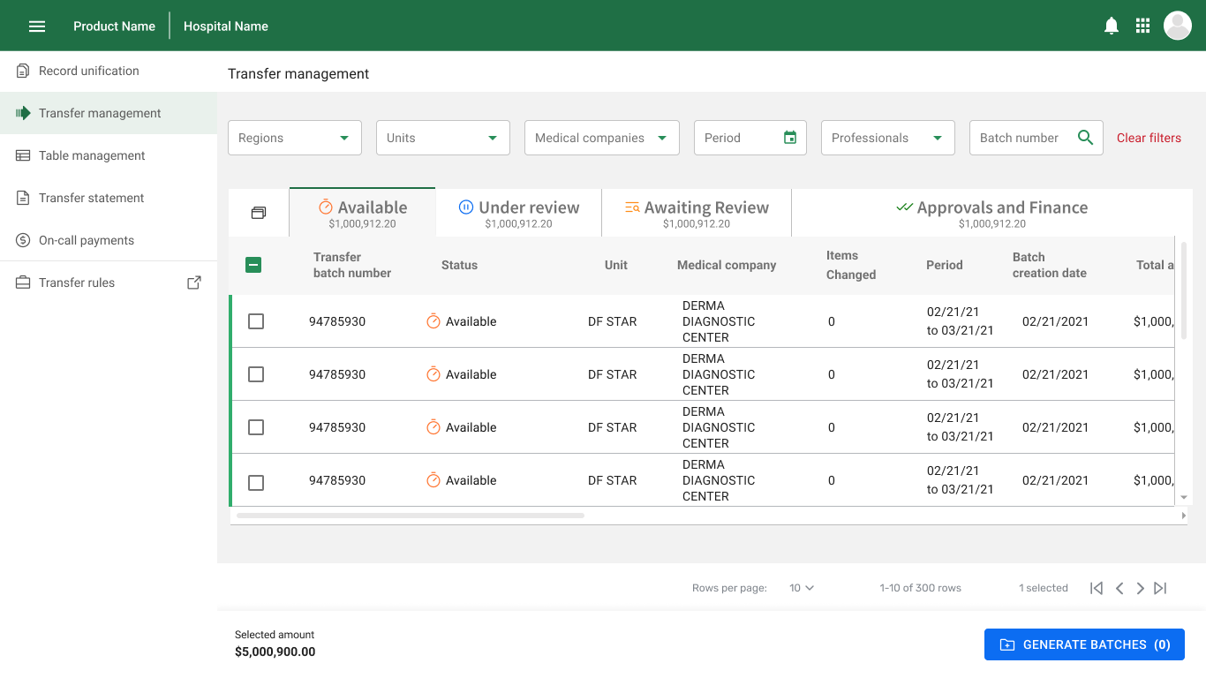Go to last page of rows
1206x678 pixels.
click(1160, 588)
